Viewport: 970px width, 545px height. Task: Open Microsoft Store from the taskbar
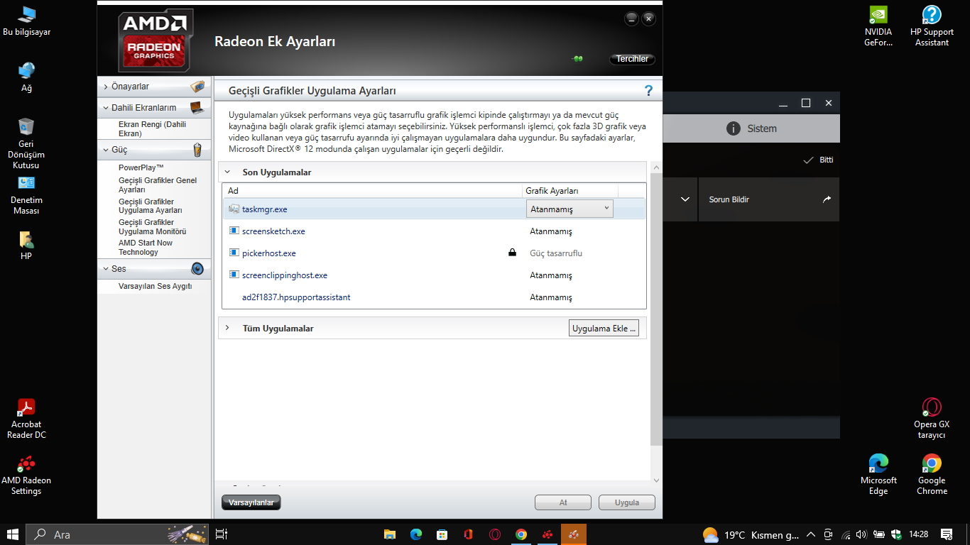click(x=442, y=534)
